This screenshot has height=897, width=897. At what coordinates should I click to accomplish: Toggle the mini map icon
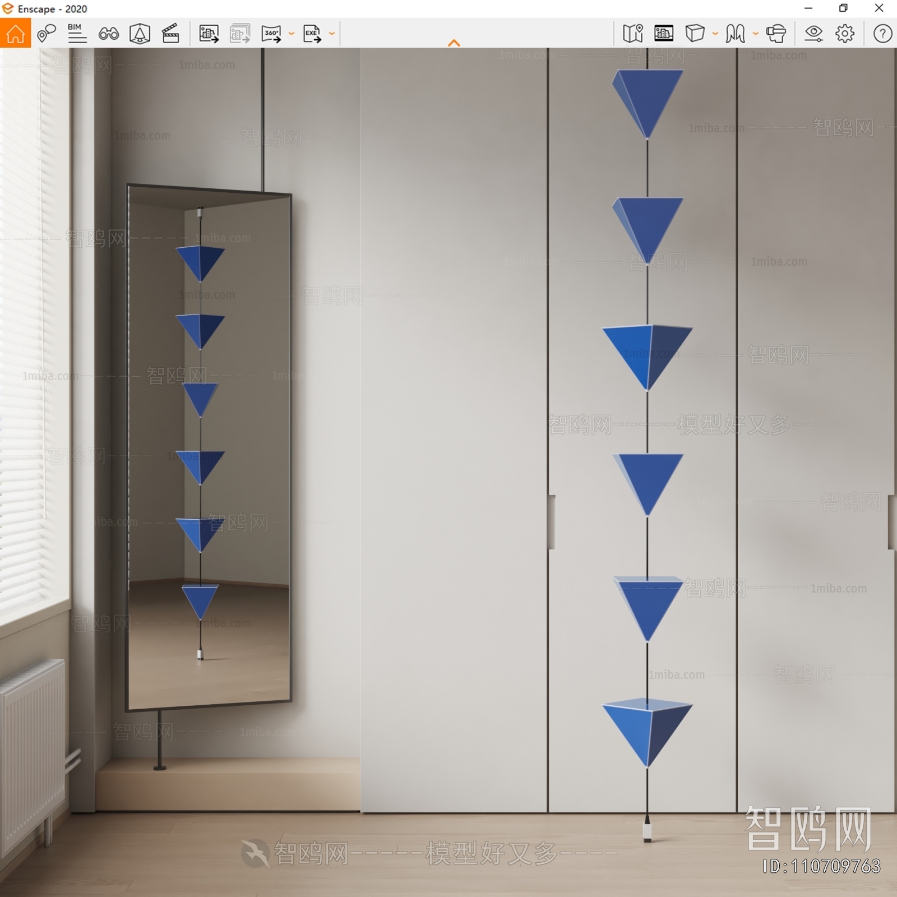click(x=633, y=34)
